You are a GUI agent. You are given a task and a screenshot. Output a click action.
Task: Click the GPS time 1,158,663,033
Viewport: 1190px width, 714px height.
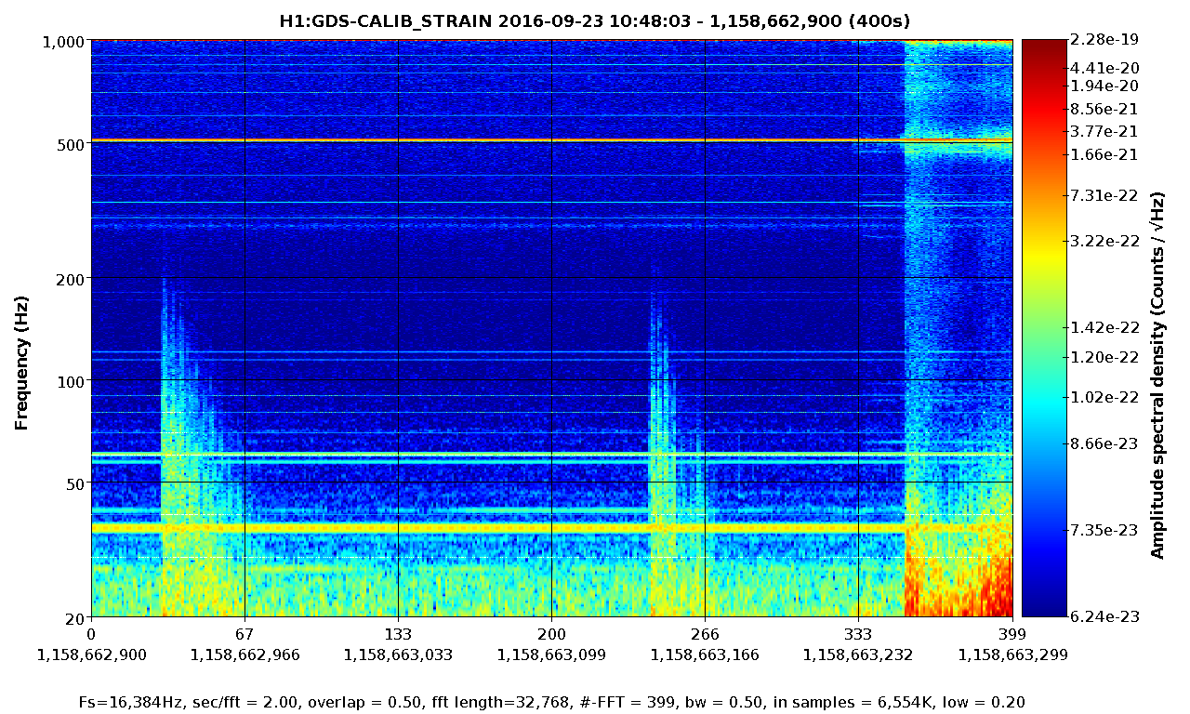point(398,654)
